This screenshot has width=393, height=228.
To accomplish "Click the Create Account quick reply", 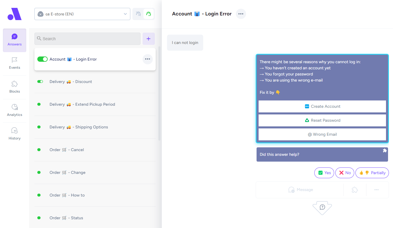I will click(322, 106).
